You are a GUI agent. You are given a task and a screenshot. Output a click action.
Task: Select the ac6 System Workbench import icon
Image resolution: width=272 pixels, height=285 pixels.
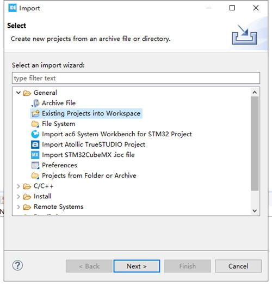coord(35,134)
